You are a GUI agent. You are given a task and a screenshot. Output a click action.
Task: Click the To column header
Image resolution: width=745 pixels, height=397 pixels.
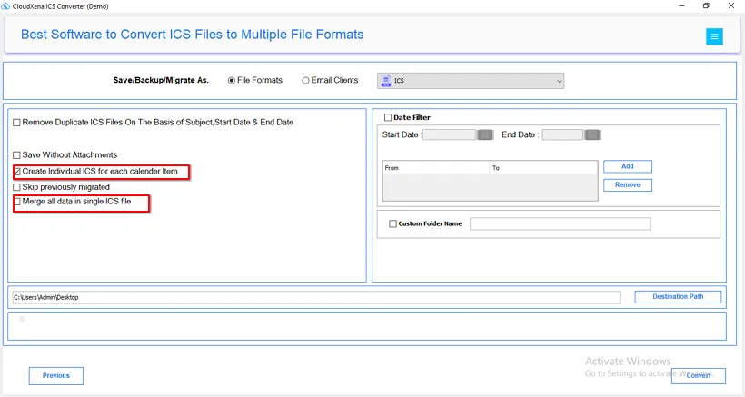[x=543, y=168]
